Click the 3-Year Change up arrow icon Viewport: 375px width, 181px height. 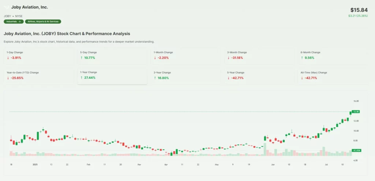pyautogui.click(x=155, y=78)
